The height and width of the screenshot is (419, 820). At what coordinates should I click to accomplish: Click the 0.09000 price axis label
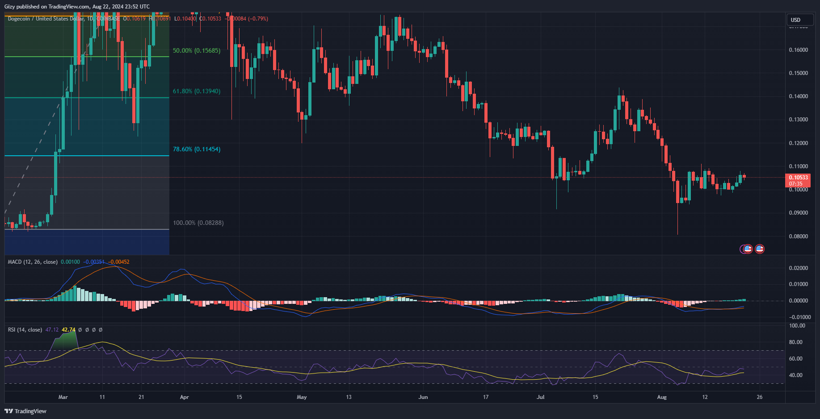click(x=798, y=213)
